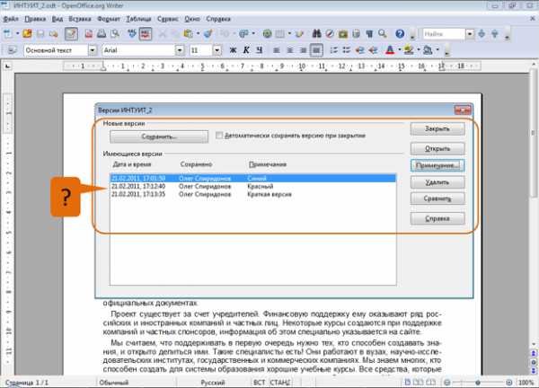The width and height of the screenshot is (539, 388).
Task: Expand the Paste dropdown arrow
Action: pos(198,33)
